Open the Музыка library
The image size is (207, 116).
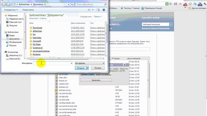point(11,45)
